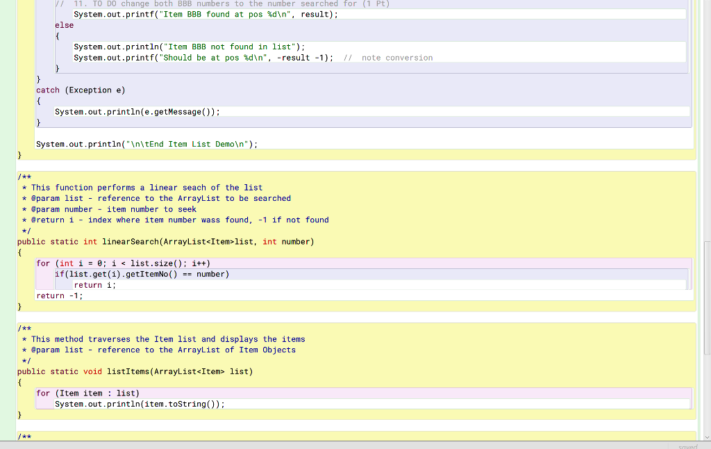Screen dimensions: 711x449
Task: Click the @return javadoc line for linearSearch
Action: (x=174, y=220)
